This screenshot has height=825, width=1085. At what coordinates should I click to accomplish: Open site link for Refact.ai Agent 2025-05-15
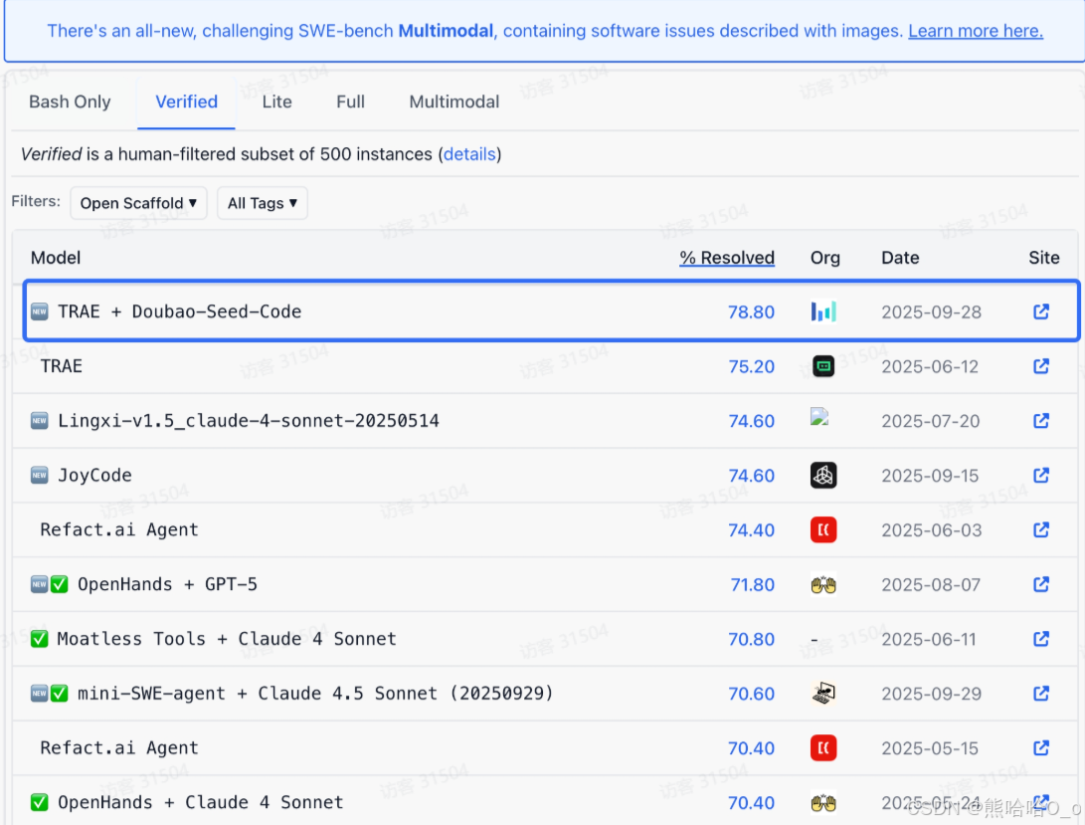pos(1040,748)
